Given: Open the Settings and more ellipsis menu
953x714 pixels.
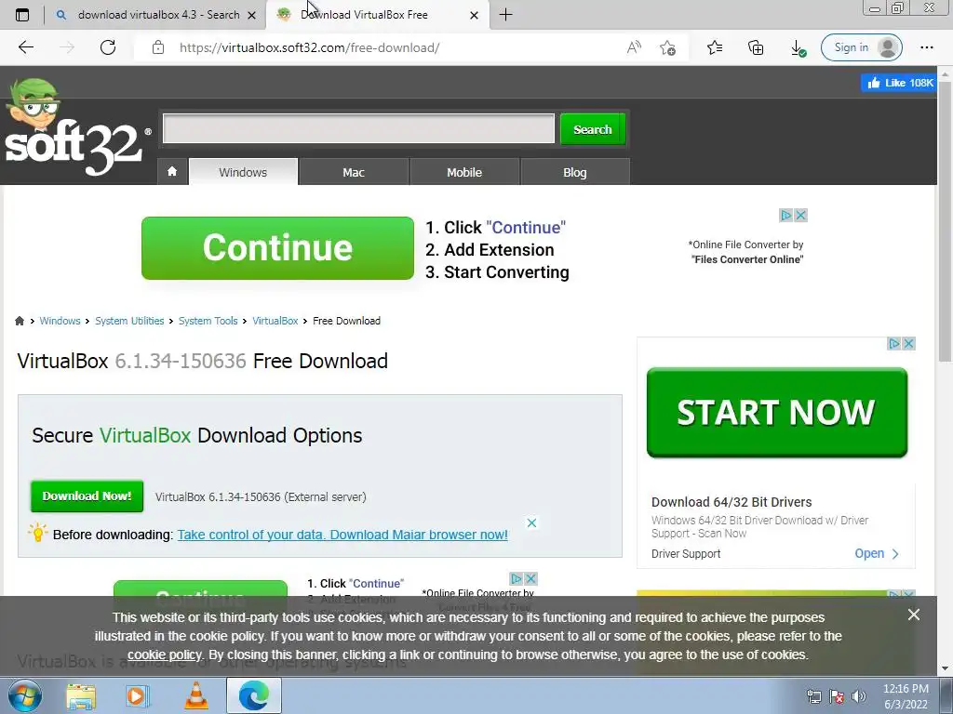Looking at the screenshot, I should (x=926, y=47).
